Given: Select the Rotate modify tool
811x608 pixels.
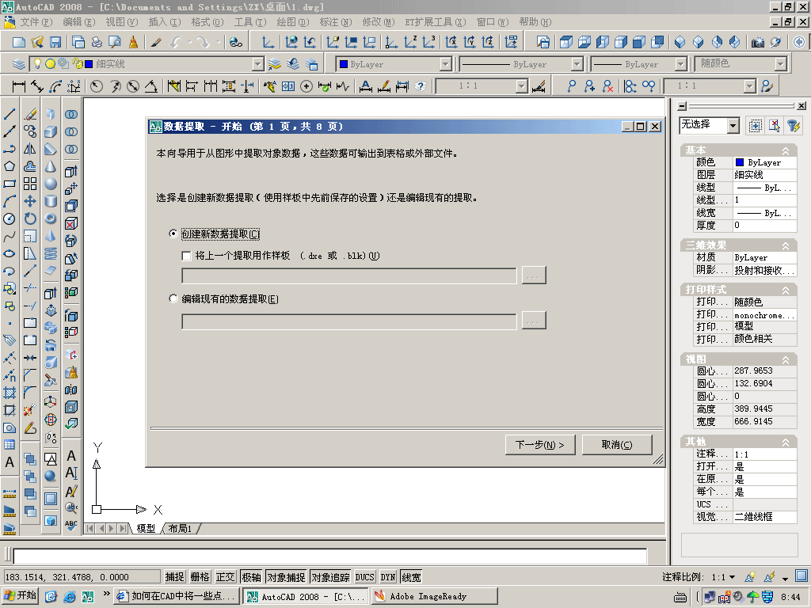Looking at the screenshot, I should click(x=30, y=219).
